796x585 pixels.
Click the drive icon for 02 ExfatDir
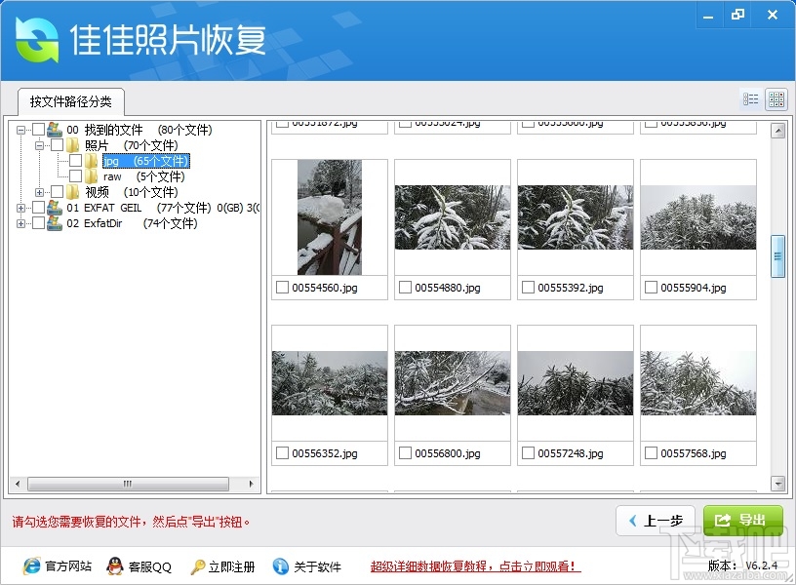pyautogui.click(x=55, y=223)
